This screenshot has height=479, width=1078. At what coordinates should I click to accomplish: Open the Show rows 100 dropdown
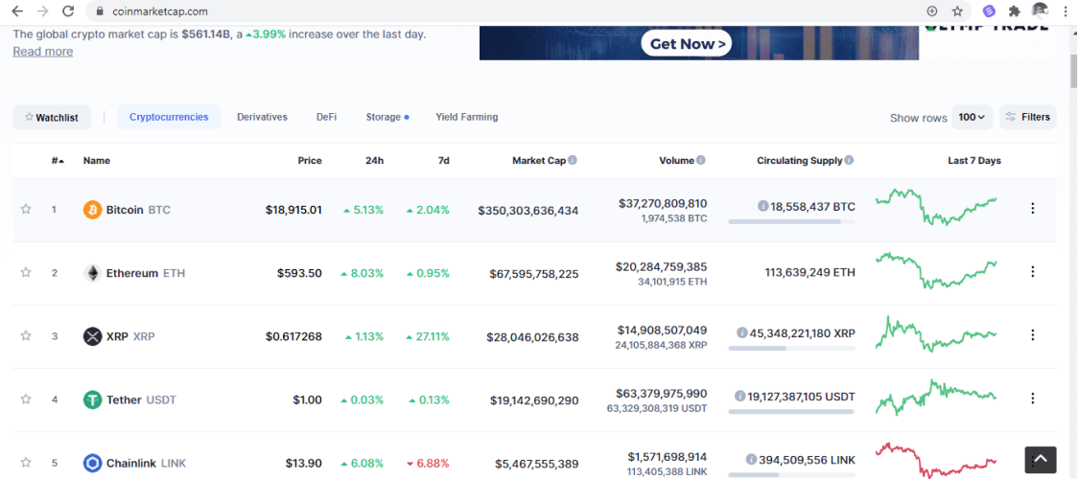tap(972, 117)
